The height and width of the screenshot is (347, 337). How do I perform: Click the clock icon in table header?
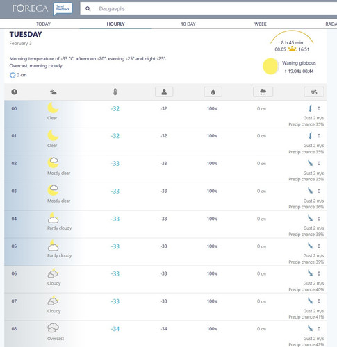pyautogui.click(x=14, y=92)
